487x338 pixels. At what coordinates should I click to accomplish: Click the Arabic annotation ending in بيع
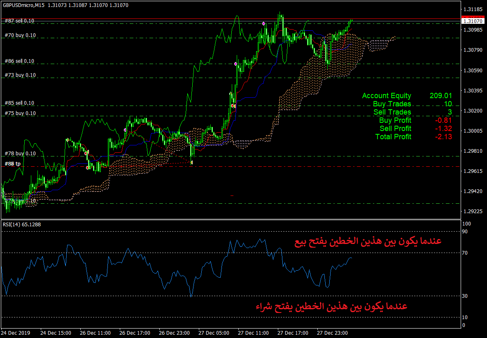click(368, 241)
